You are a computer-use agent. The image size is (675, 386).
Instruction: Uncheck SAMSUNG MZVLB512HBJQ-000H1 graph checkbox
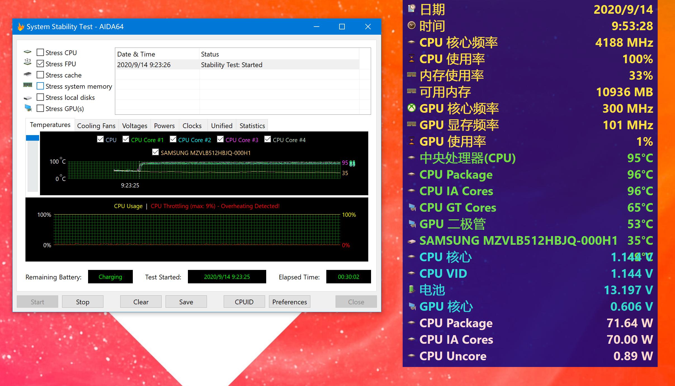(x=155, y=152)
